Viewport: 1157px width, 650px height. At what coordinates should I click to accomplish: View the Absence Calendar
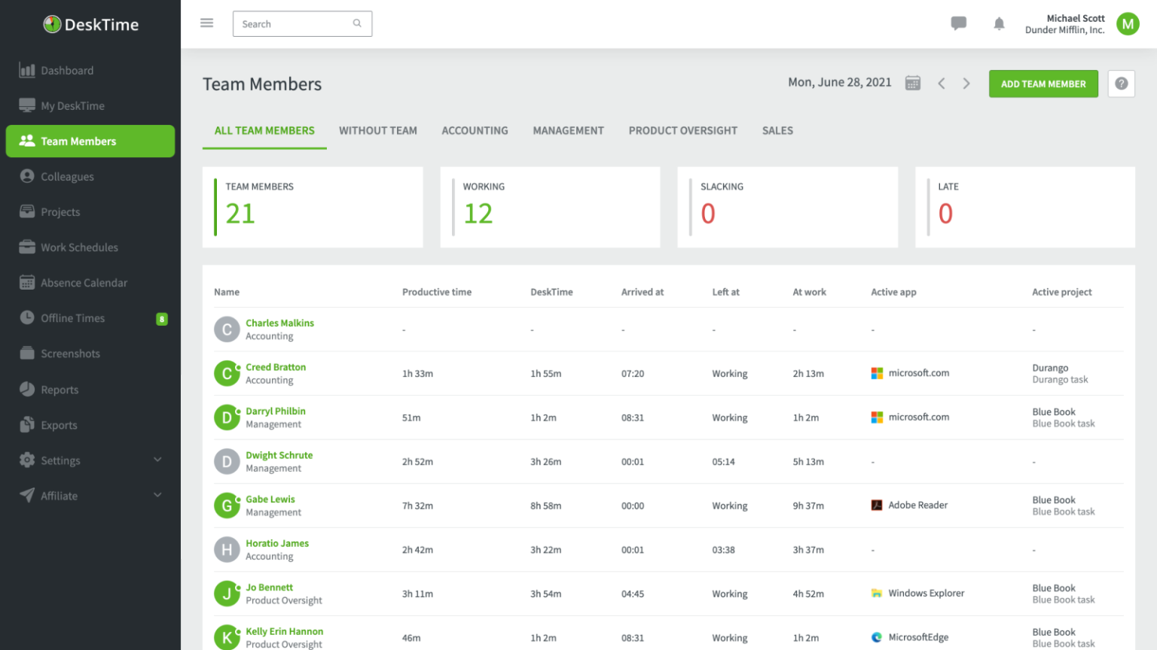tap(84, 282)
